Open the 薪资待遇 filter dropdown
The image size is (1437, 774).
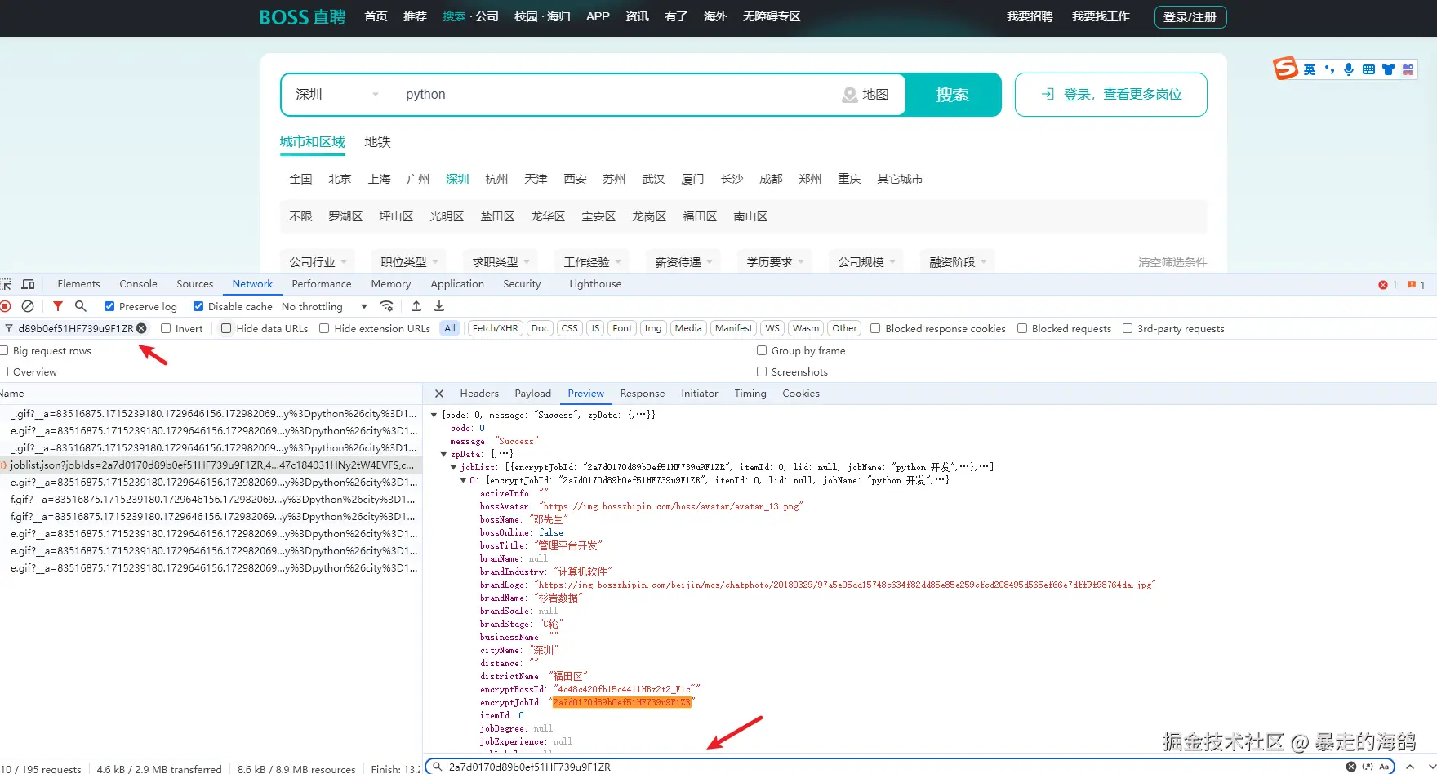click(683, 262)
